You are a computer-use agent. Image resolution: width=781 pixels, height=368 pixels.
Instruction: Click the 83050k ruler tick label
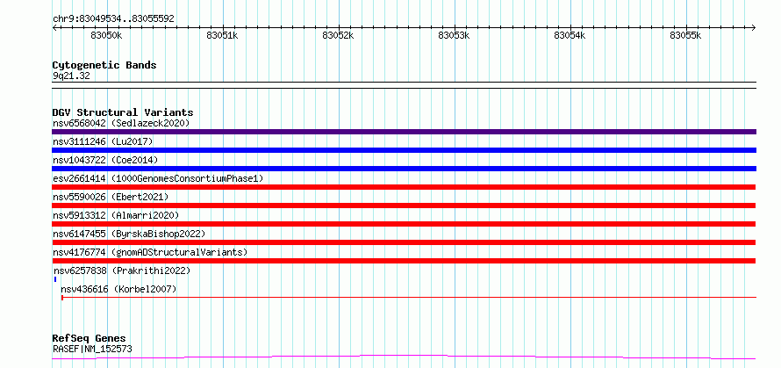click(x=106, y=35)
